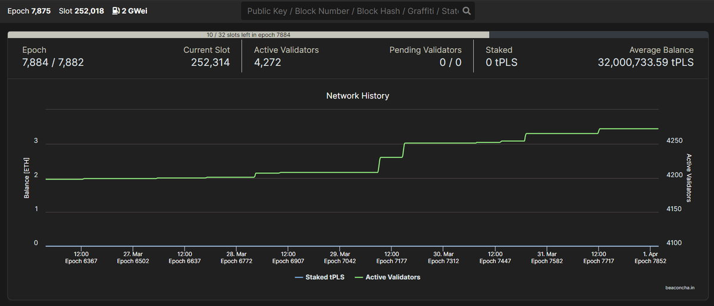Click the 10 / 32 slots left text
714x306 pixels.
click(x=249, y=35)
